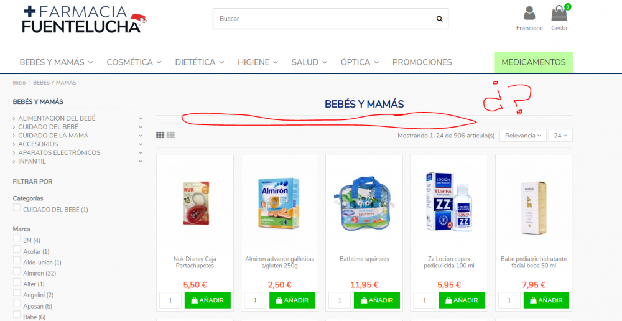
Task: Check the Almiron brand filter
Action: click(x=17, y=271)
